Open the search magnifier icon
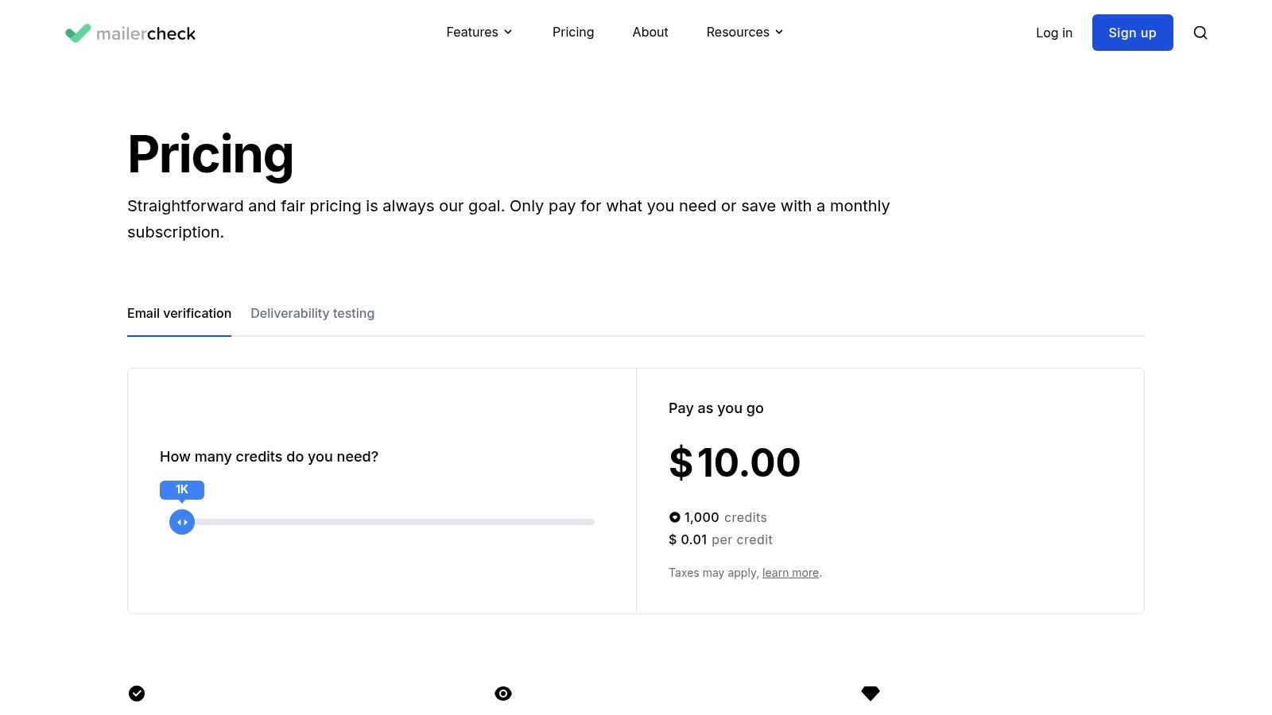Viewport: 1272px width, 715px height. 1200,33
